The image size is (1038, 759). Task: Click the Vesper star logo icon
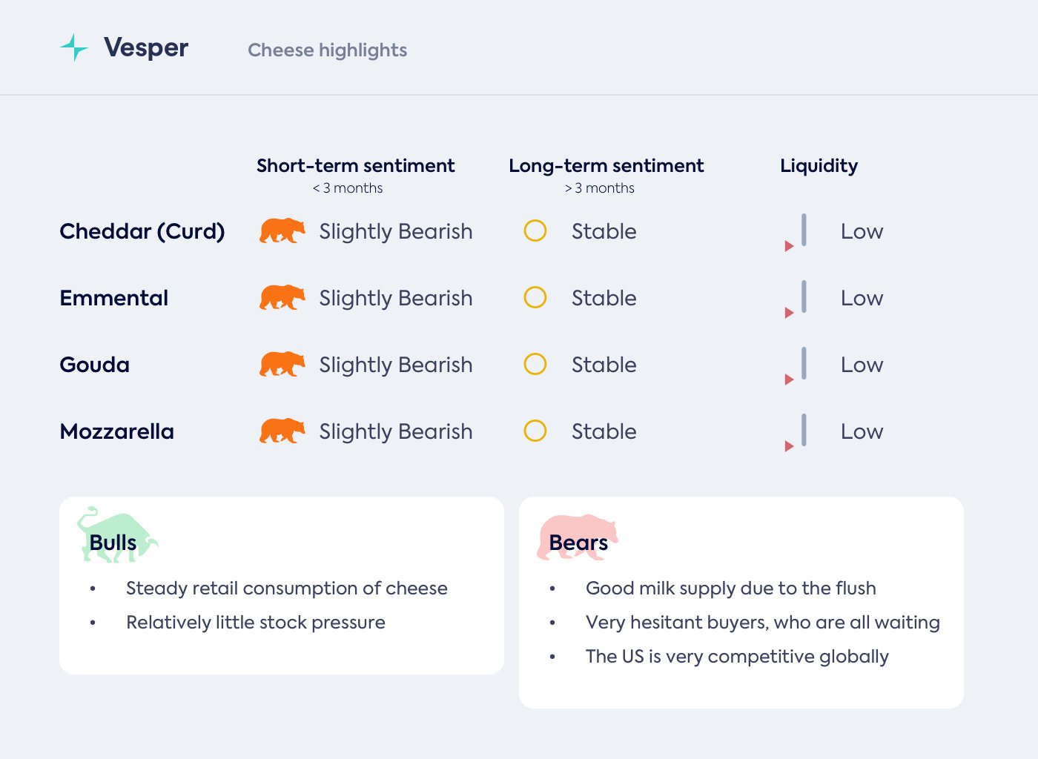point(73,47)
